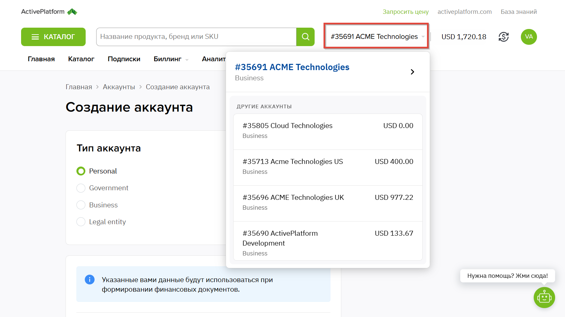
Task: Open the currency refresh icon
Action: click(503, 37)
